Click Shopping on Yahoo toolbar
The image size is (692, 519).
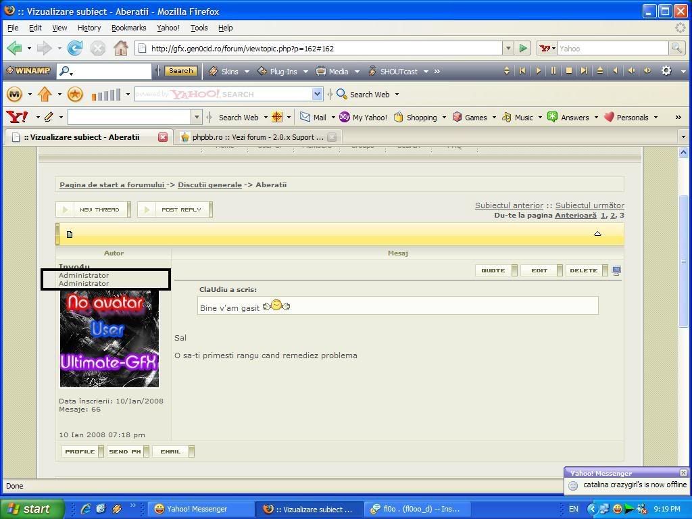click(416, 118)
